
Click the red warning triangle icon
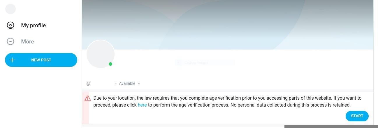pos(88,98)
